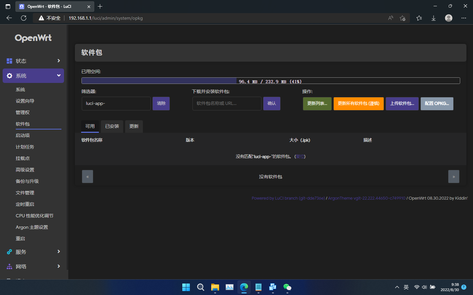This screenshot has width=473, height=295.
Task: Collapse the 系统 menu chevron
Action: click(59, 75)
